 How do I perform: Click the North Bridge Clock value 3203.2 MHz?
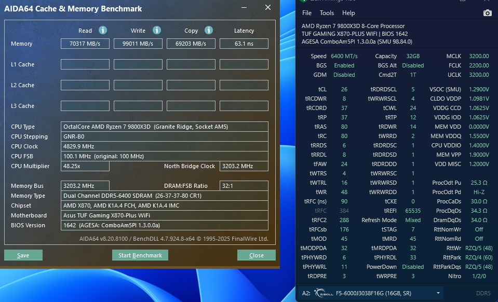pos(244,166)
